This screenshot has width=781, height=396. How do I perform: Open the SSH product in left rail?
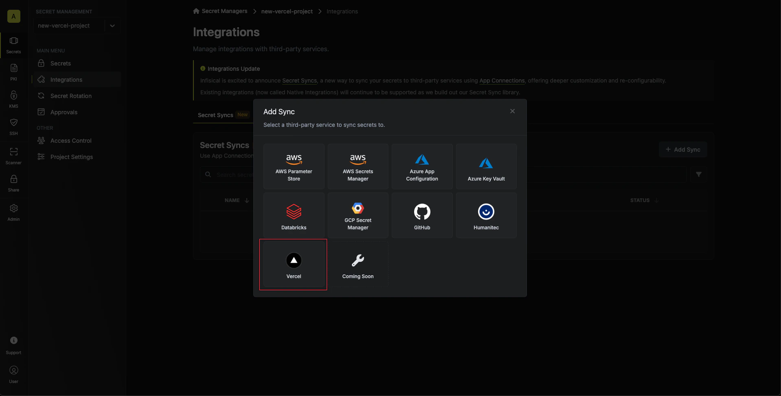[x=14, y=127]
